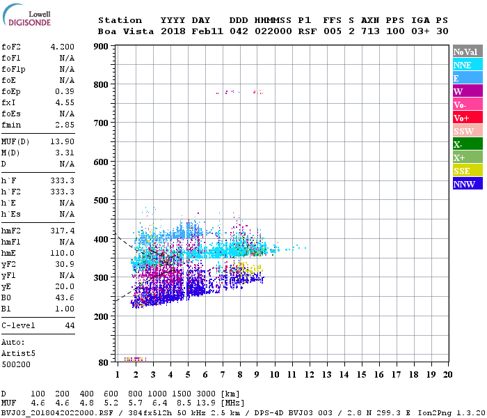Click the C-level value 44

pyautogui.click(x=70, y=325)
